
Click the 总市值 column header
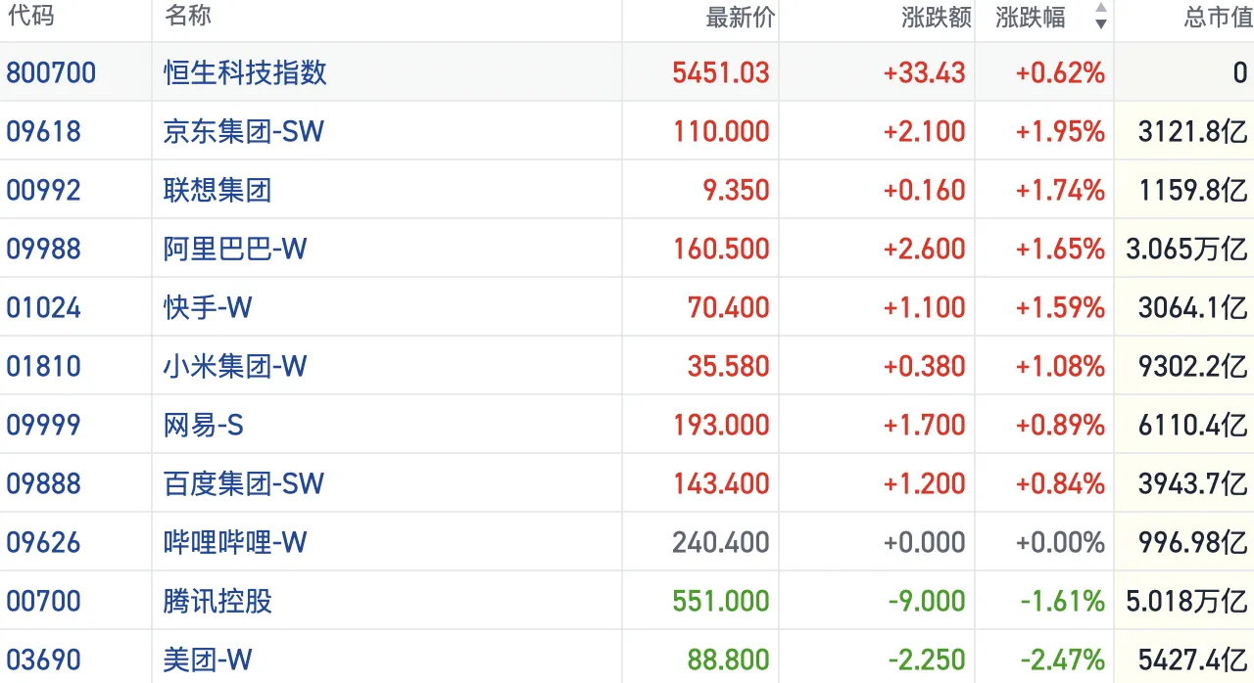[x=1217, y=18]
